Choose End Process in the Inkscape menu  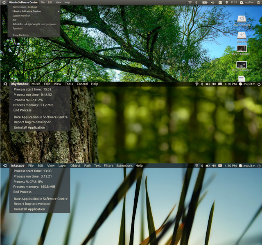[x=23, y=192]
